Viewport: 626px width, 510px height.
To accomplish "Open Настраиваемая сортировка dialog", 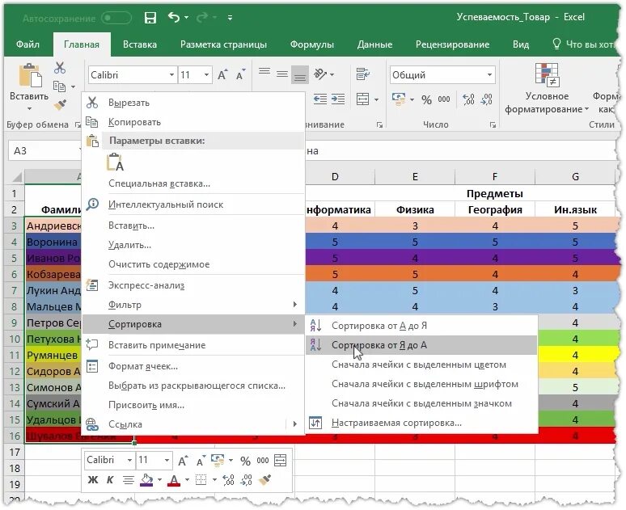I will (x=421, y=423).
